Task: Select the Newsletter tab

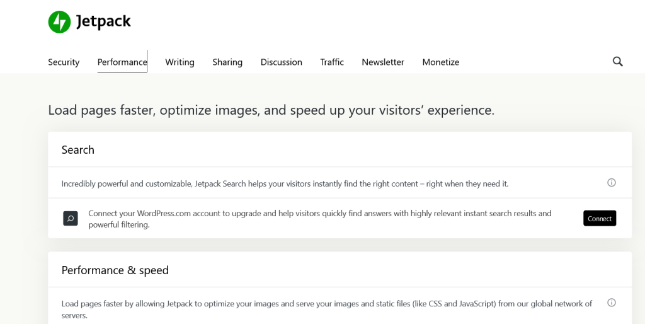Action: coord(383,62)
